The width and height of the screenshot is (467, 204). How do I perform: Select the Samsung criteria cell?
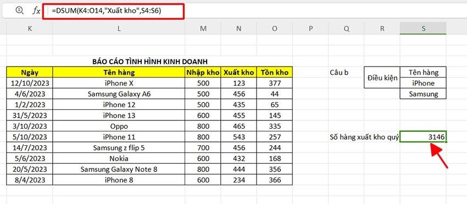423,94
